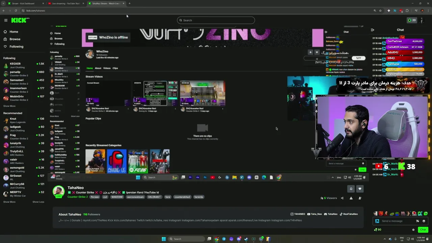Click the Kick search field
The image size is (432, 243).
(x=216, y=20)
